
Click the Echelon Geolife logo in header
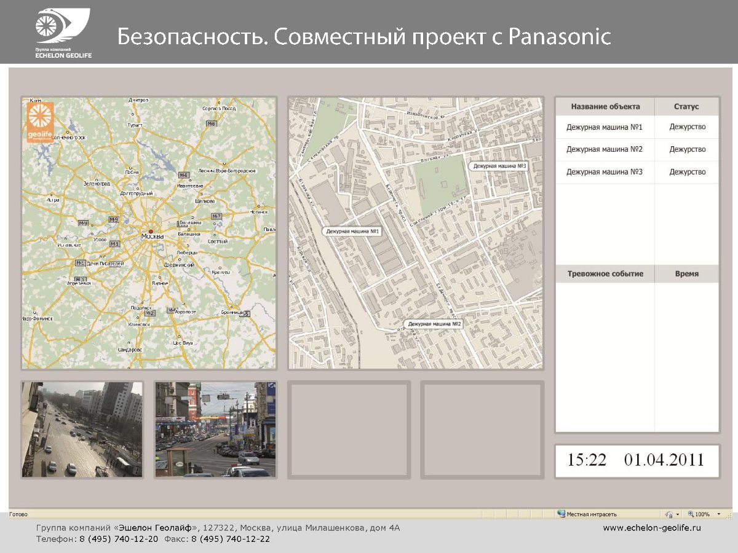pos(62,33)
